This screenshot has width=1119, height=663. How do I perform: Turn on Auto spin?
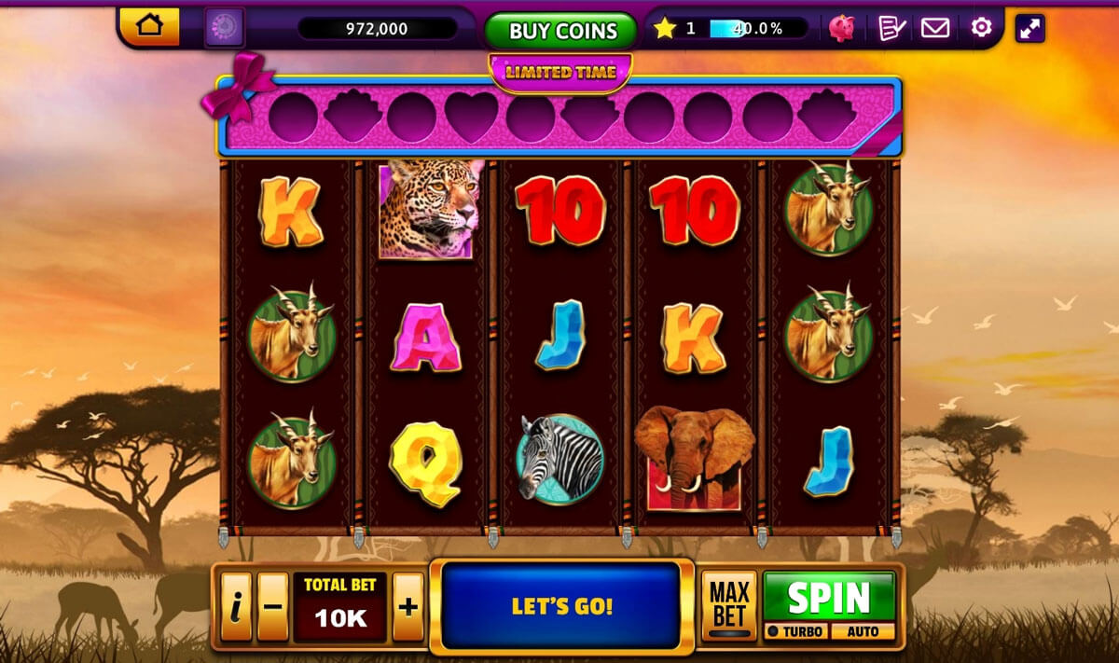(x=863, y=631)
